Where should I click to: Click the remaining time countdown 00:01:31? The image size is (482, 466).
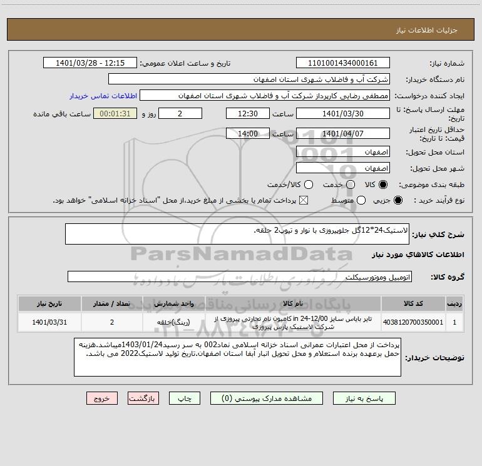pyautogui.click(x=115, y=113)
